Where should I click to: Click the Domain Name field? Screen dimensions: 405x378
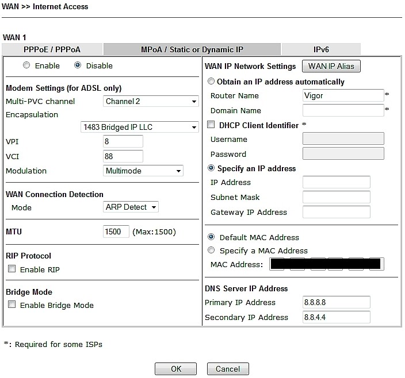click(x=343, y=110)
